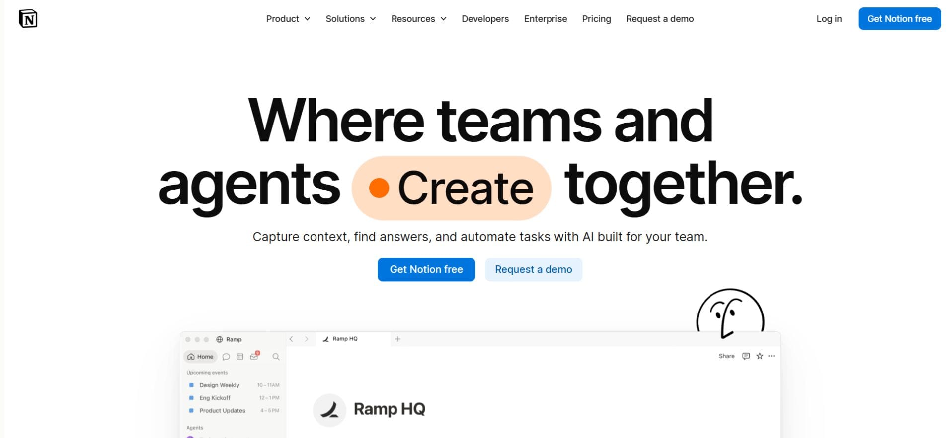The height and width of the screenshot is (438, 947).
Task: Click the animated Create pill in the headline
Action: (451, 188)
